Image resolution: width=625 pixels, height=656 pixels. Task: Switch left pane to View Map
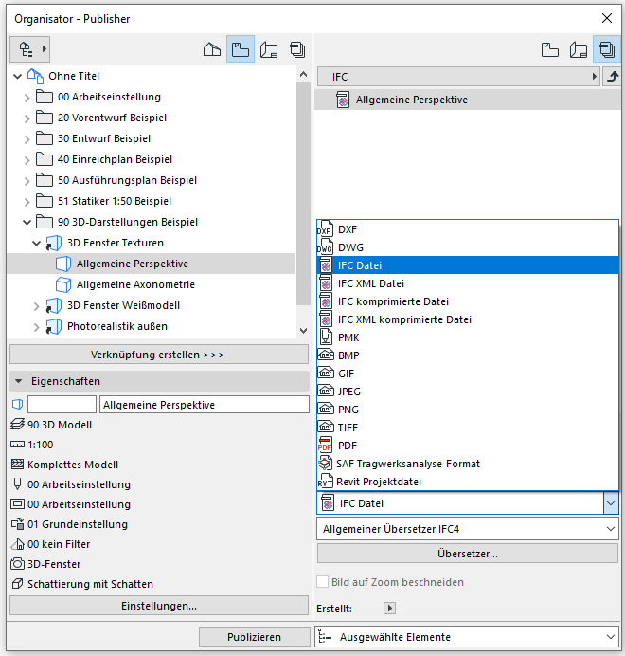tap(241, 49)
